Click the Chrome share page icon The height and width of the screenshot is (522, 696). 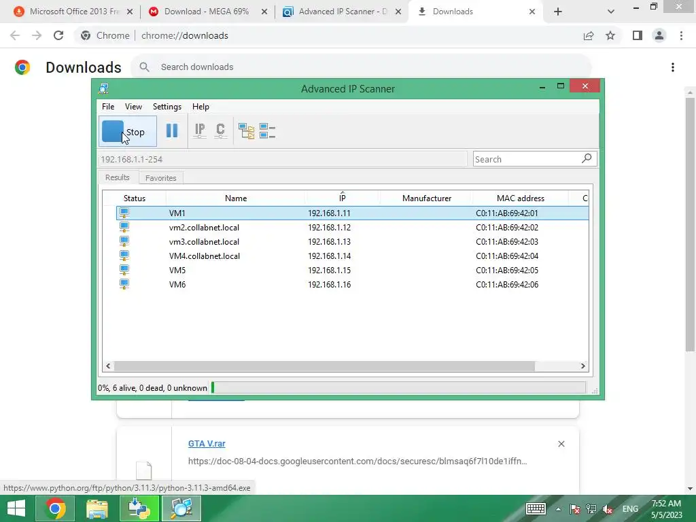coord(589,35)
